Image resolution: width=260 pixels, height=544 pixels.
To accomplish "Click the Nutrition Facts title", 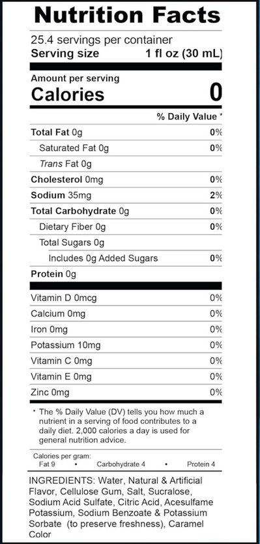I will coord(127,15).
